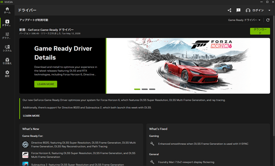This screenshot has height=166, width=275.
Task: Click wrench icon beside Foundry Mari fix
Action: click(152, 162)
